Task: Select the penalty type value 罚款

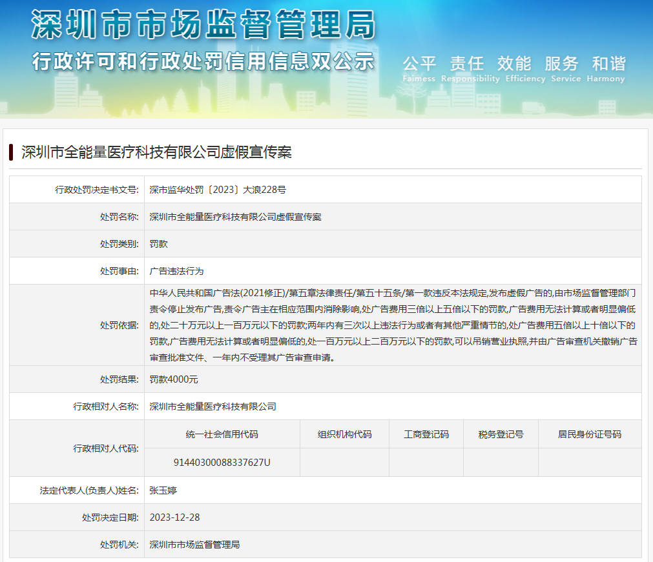Action: pos(158,244)
